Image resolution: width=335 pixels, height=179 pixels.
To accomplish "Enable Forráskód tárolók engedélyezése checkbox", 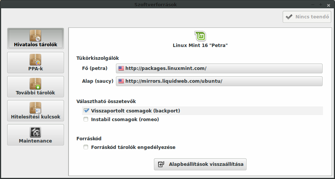I will (x=86, y=147).
